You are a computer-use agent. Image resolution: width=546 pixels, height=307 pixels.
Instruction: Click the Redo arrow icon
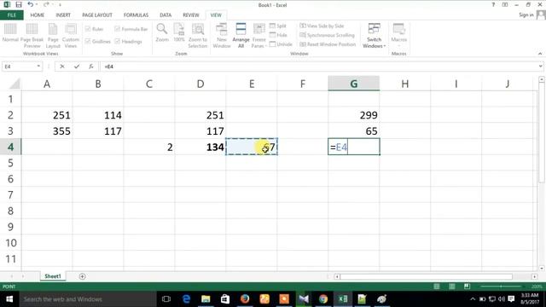(46, 4)
